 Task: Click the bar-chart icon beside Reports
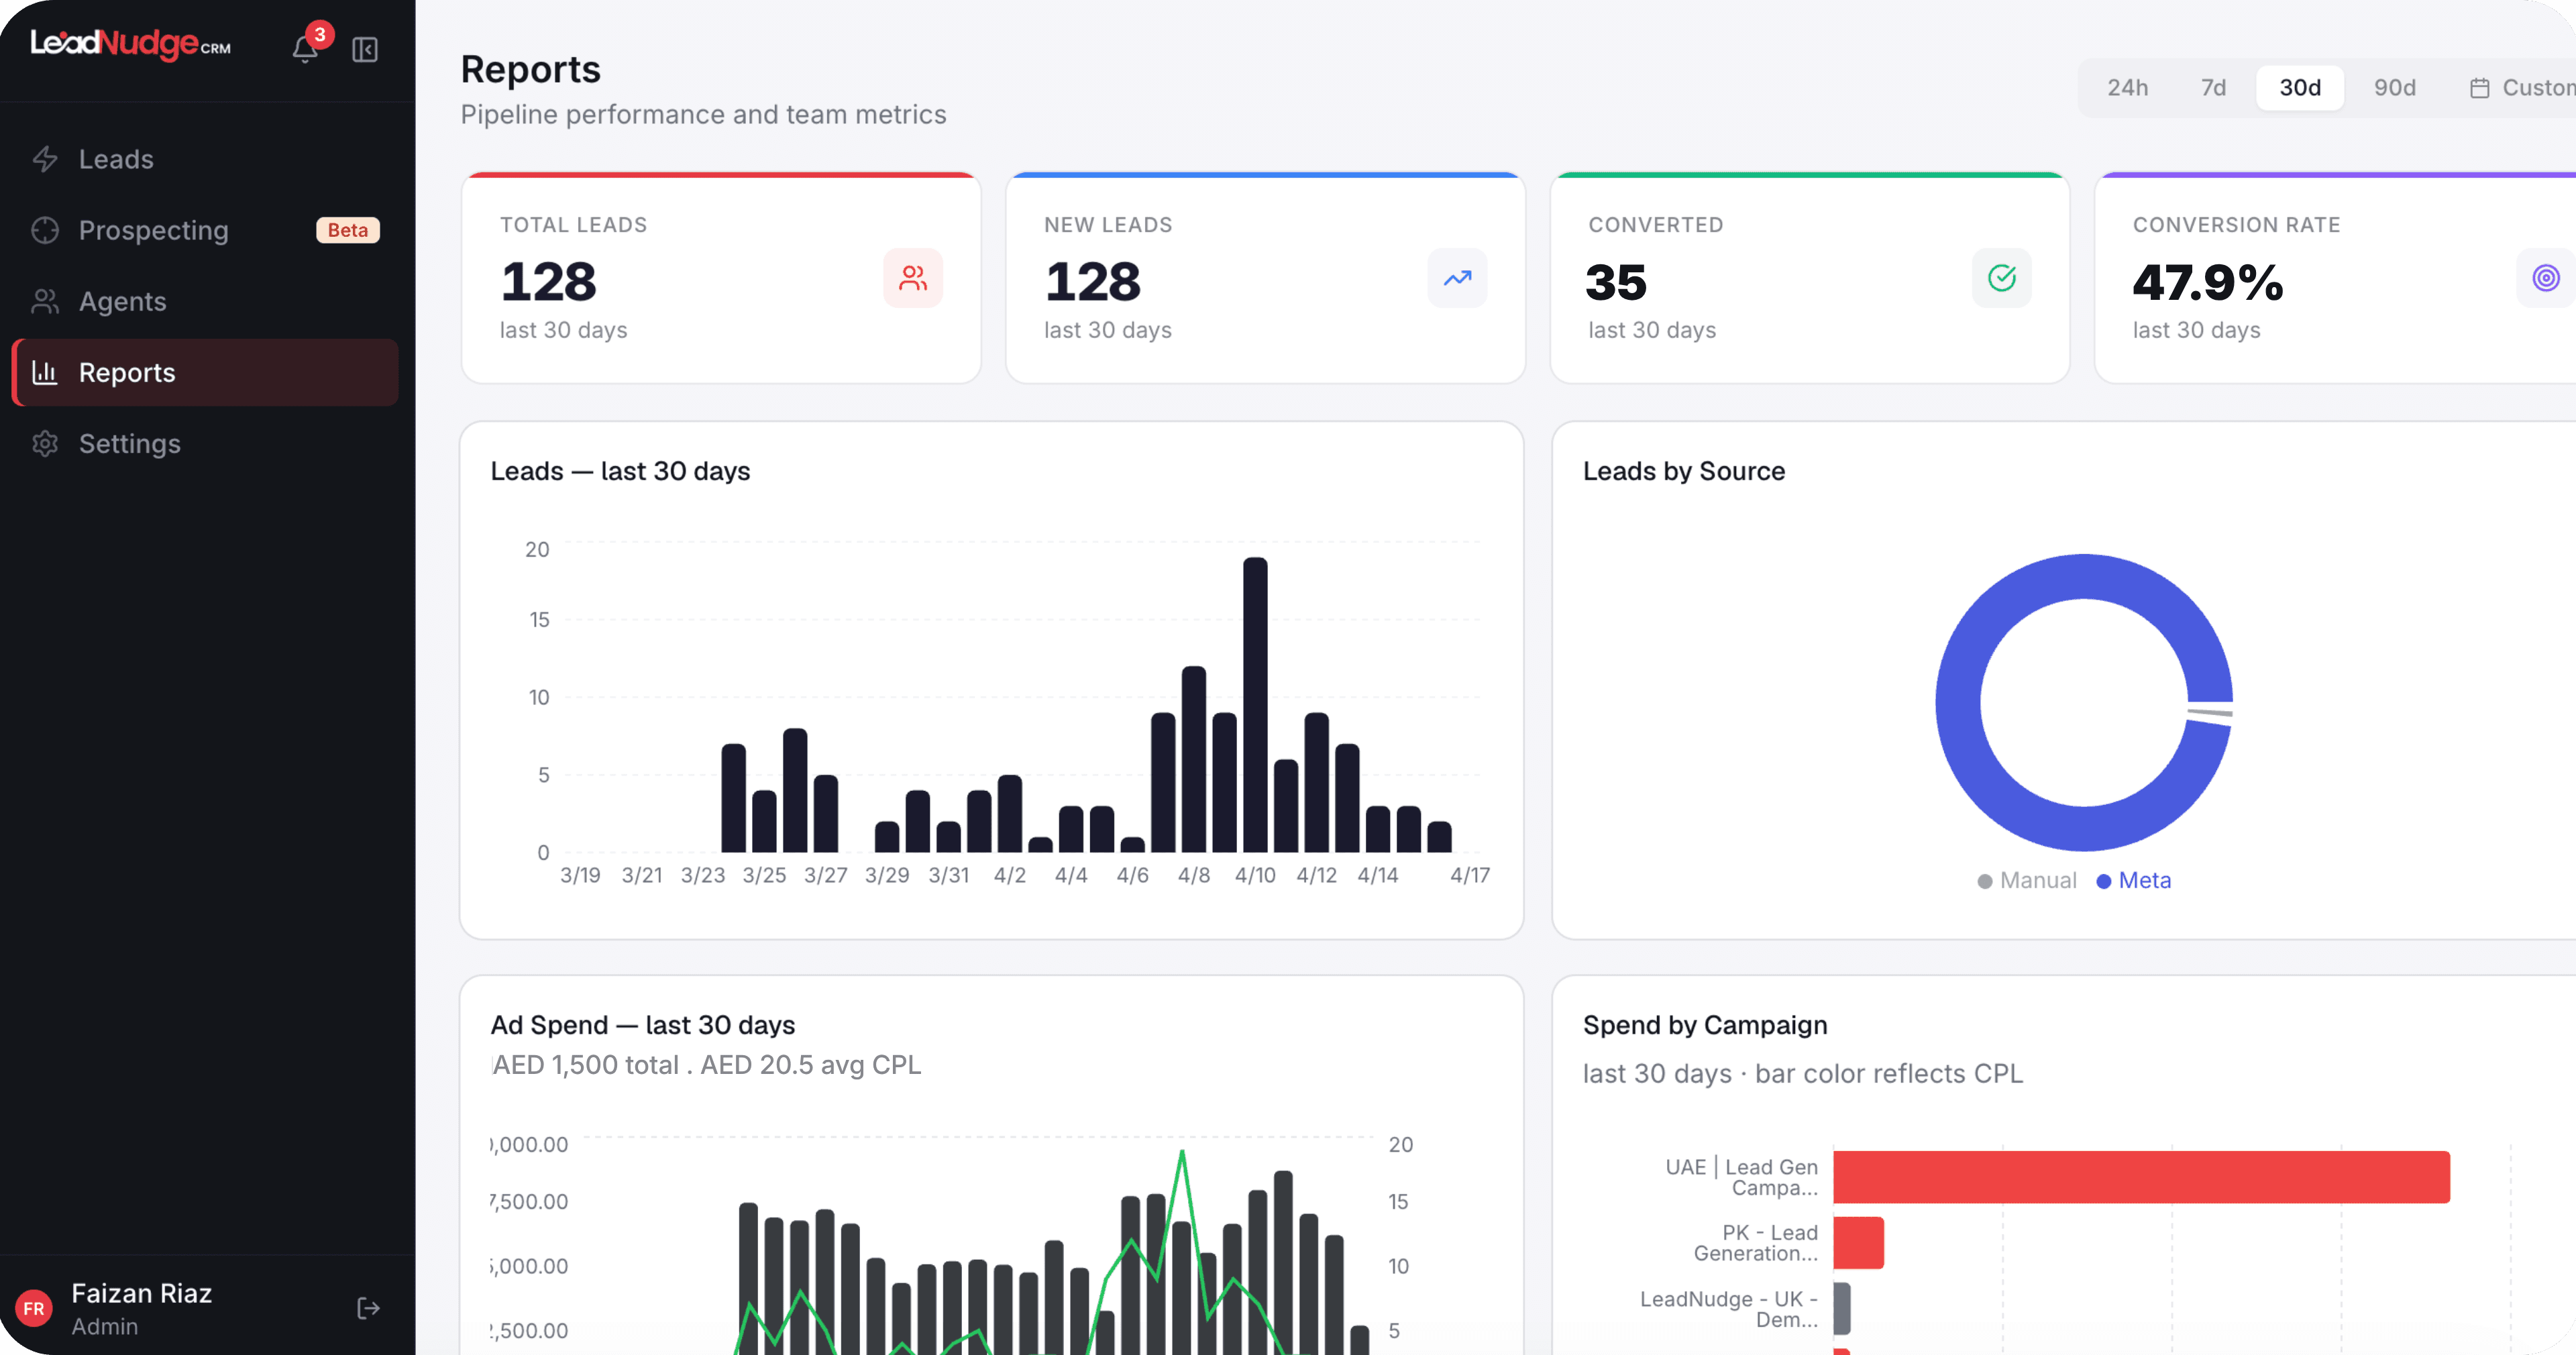pyautogui.click(x=44, y=372)
